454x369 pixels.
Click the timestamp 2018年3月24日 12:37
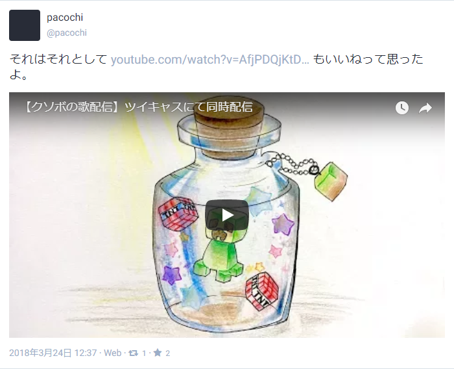(53, 353)
